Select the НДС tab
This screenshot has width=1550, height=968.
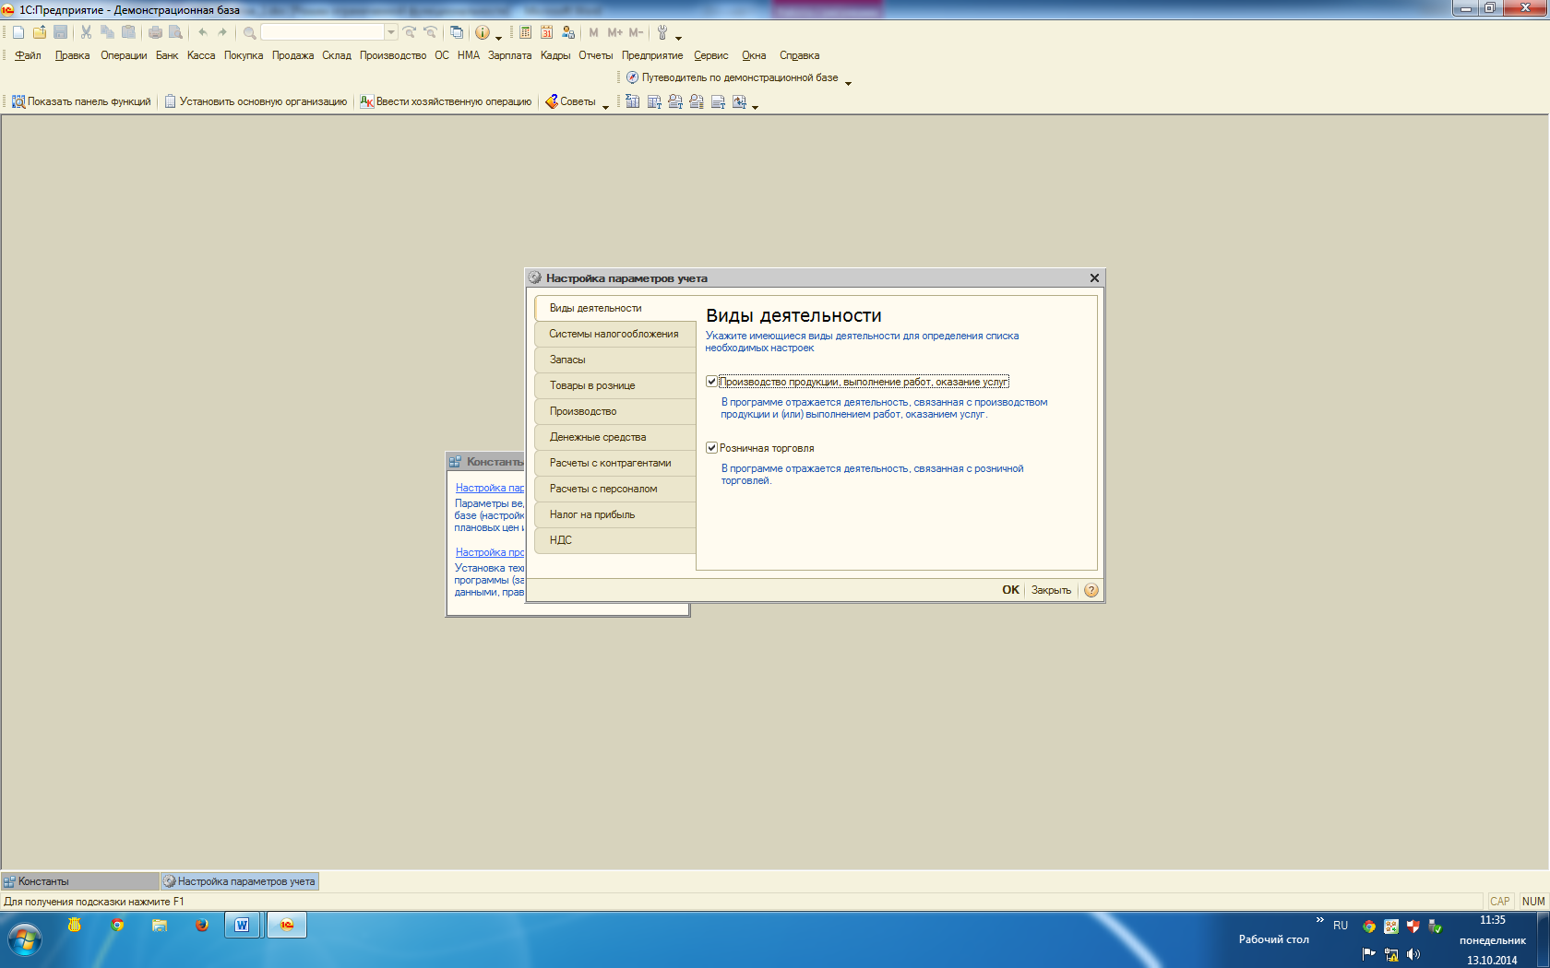pos(614,540)
